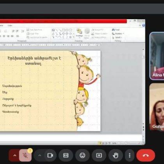Open the View ribbon tab in PowerPoint
Image resolution: width=164 pixels, height=164 pixels.
(10, 25)
